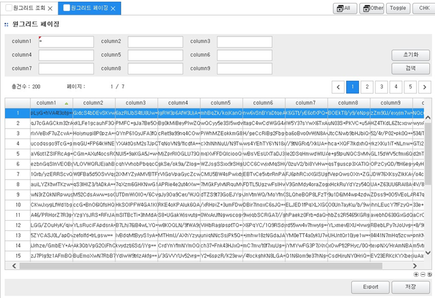The height and width of the screenshot is (298, 435).
Task: Click the close Other tabs button
Action: point(372,8)
